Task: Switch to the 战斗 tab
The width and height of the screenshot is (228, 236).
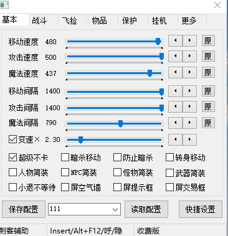Action: click(44, 21)
